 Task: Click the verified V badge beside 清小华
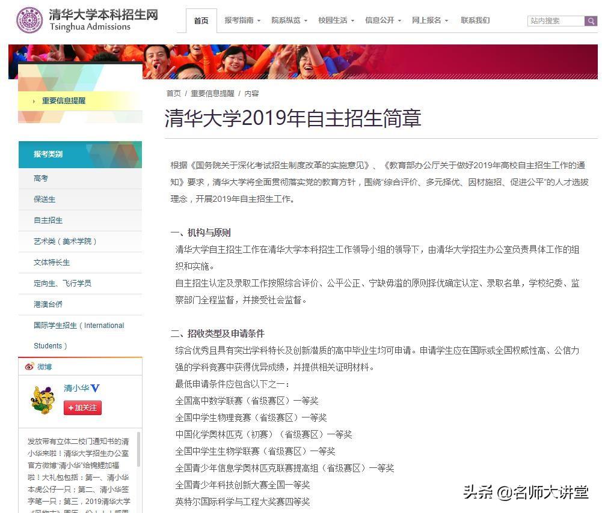95,389
